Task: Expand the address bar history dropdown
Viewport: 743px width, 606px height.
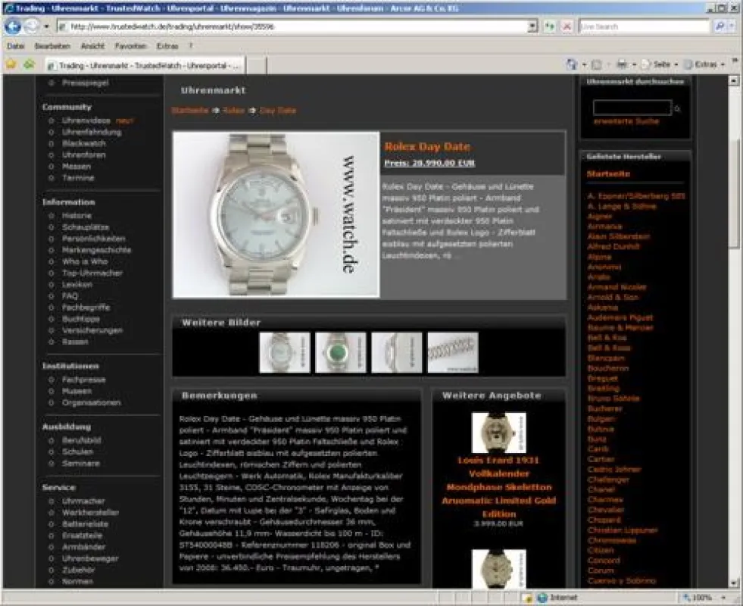Action: tap(533, 27)
